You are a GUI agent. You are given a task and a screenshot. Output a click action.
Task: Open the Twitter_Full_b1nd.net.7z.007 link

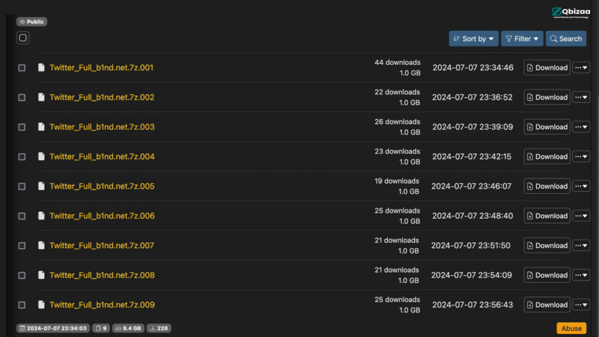pyautogui.click(x=102, y=245)
